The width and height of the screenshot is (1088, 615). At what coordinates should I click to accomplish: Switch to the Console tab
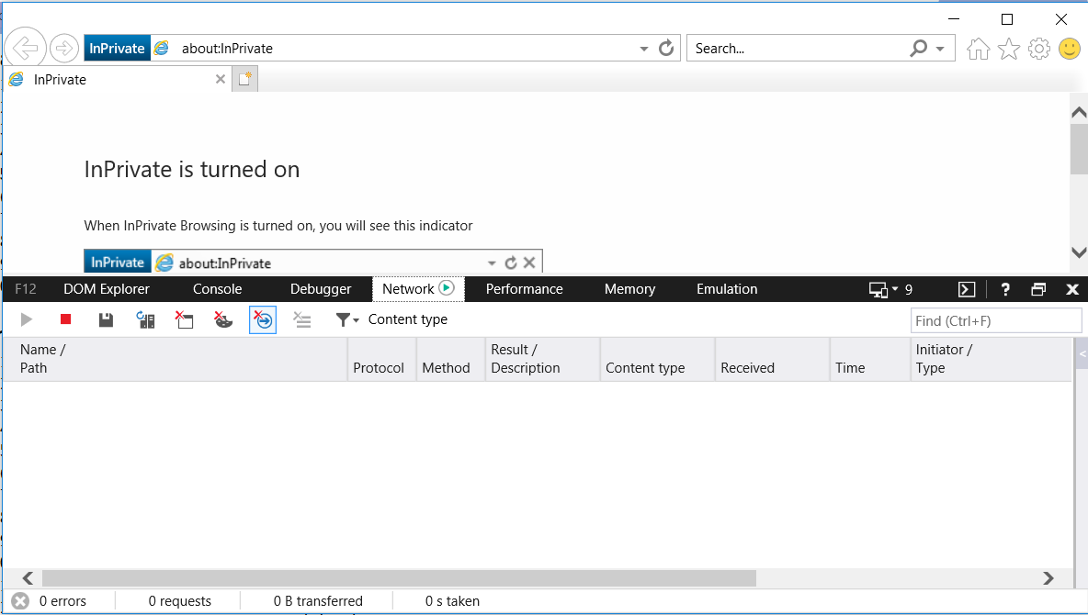coord(217,289)
